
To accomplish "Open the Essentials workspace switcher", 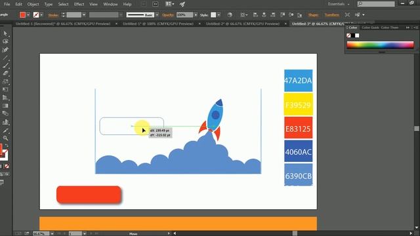I will click(x=339, y=4).
